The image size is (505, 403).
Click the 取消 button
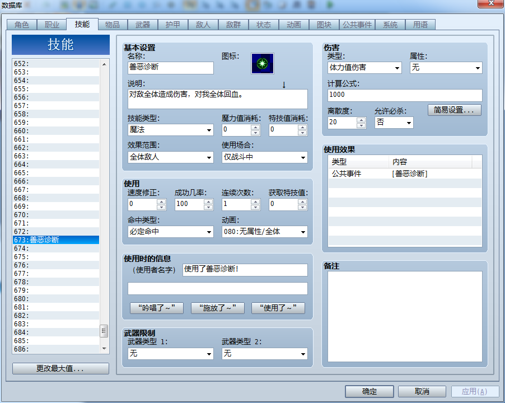[x=422, y=391]
